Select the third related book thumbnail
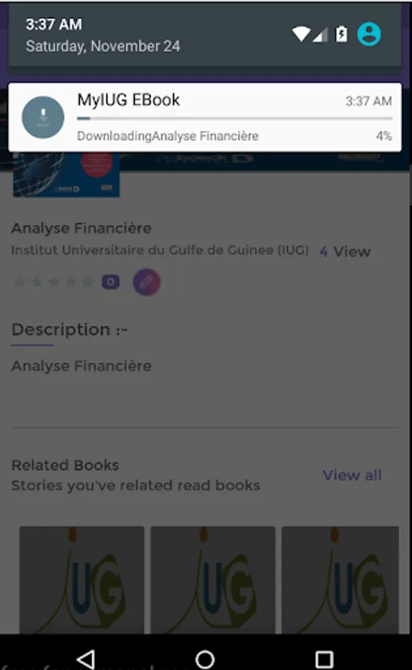 pos(341,580)
